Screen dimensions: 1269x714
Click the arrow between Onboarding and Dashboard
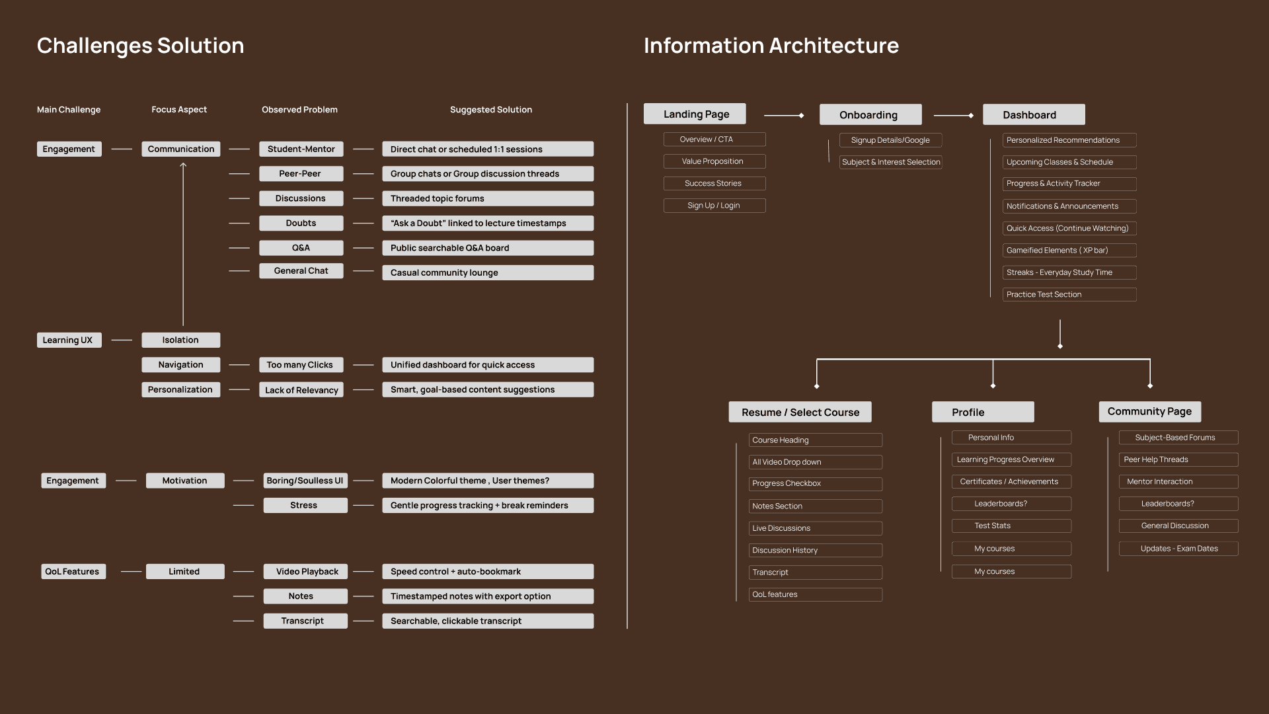953,116
